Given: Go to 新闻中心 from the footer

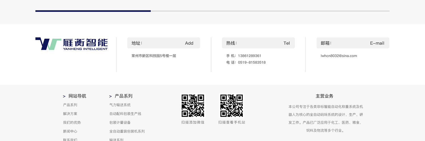Looking at the screenshot, I should pos(70,131).
